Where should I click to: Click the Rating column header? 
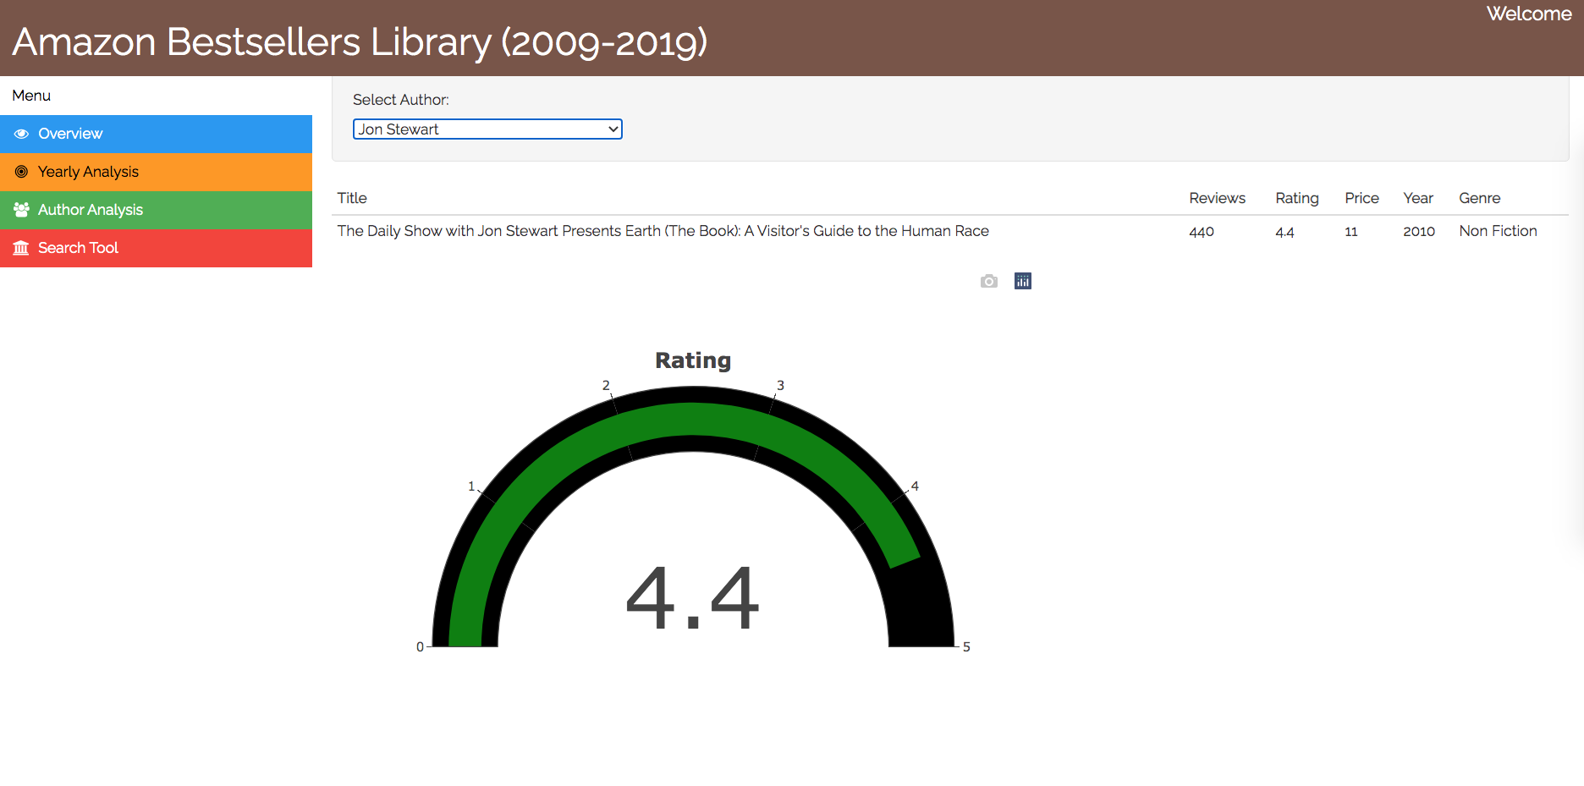point(1297,198)
